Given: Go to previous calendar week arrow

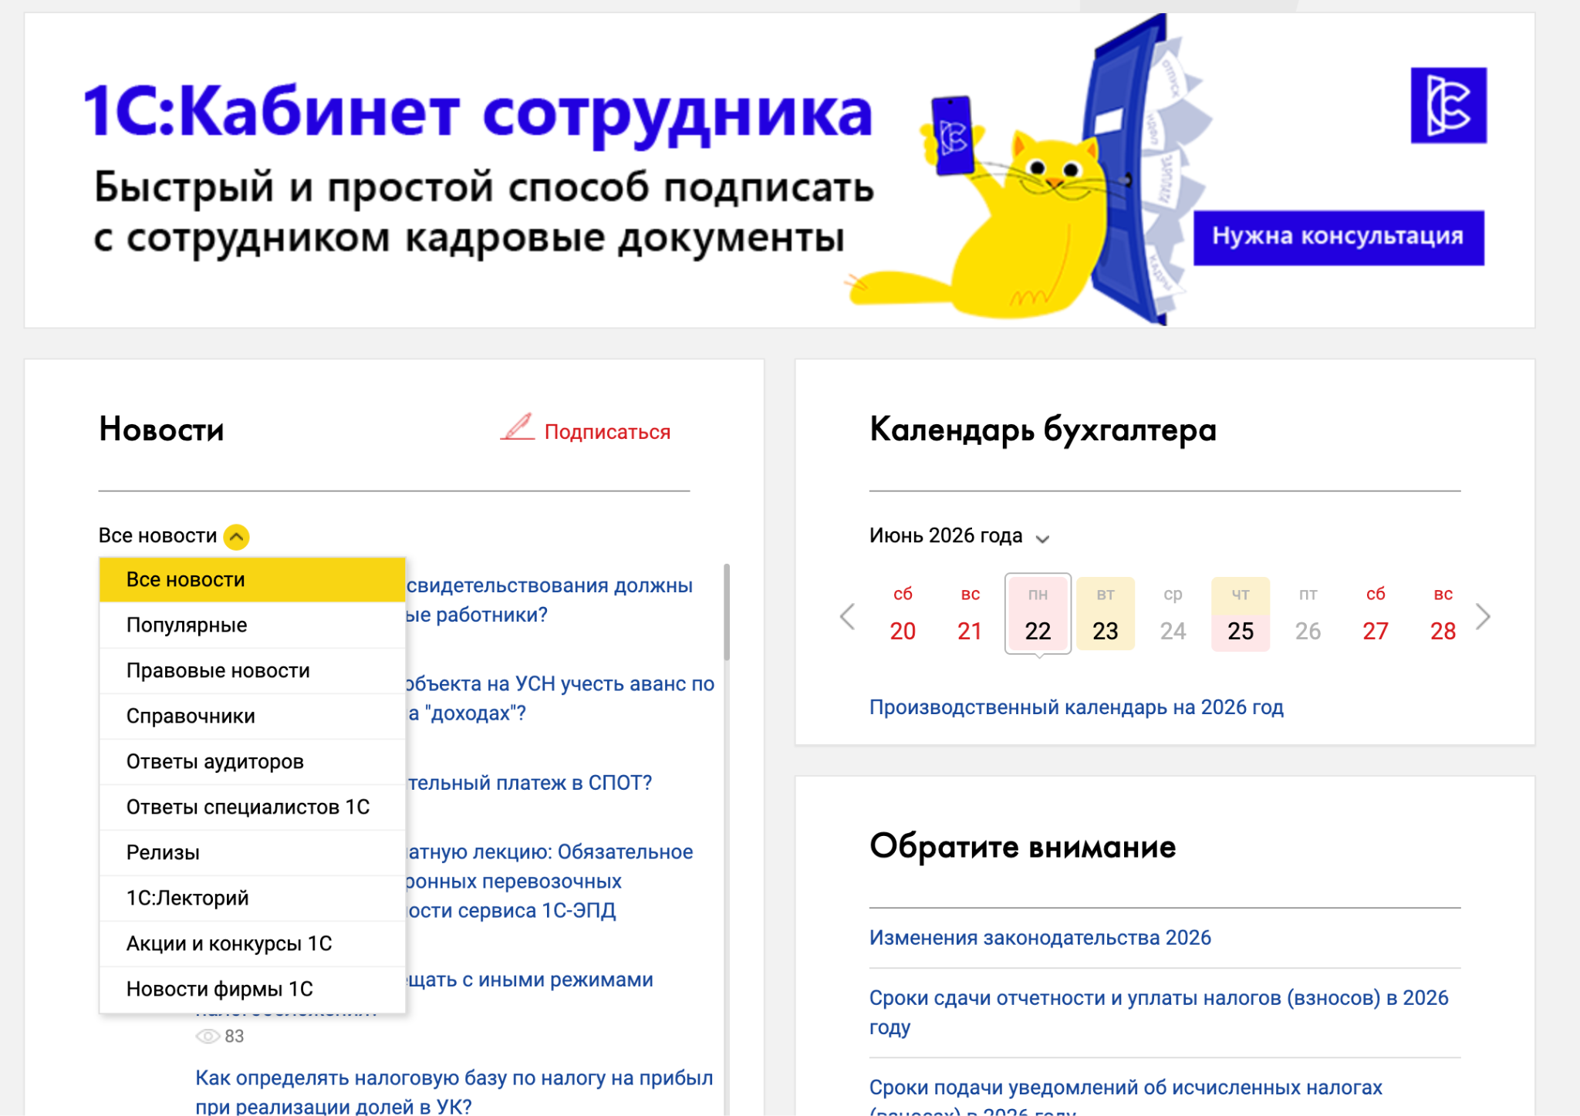Looking at the screenshot, I should tap(847, 616).
